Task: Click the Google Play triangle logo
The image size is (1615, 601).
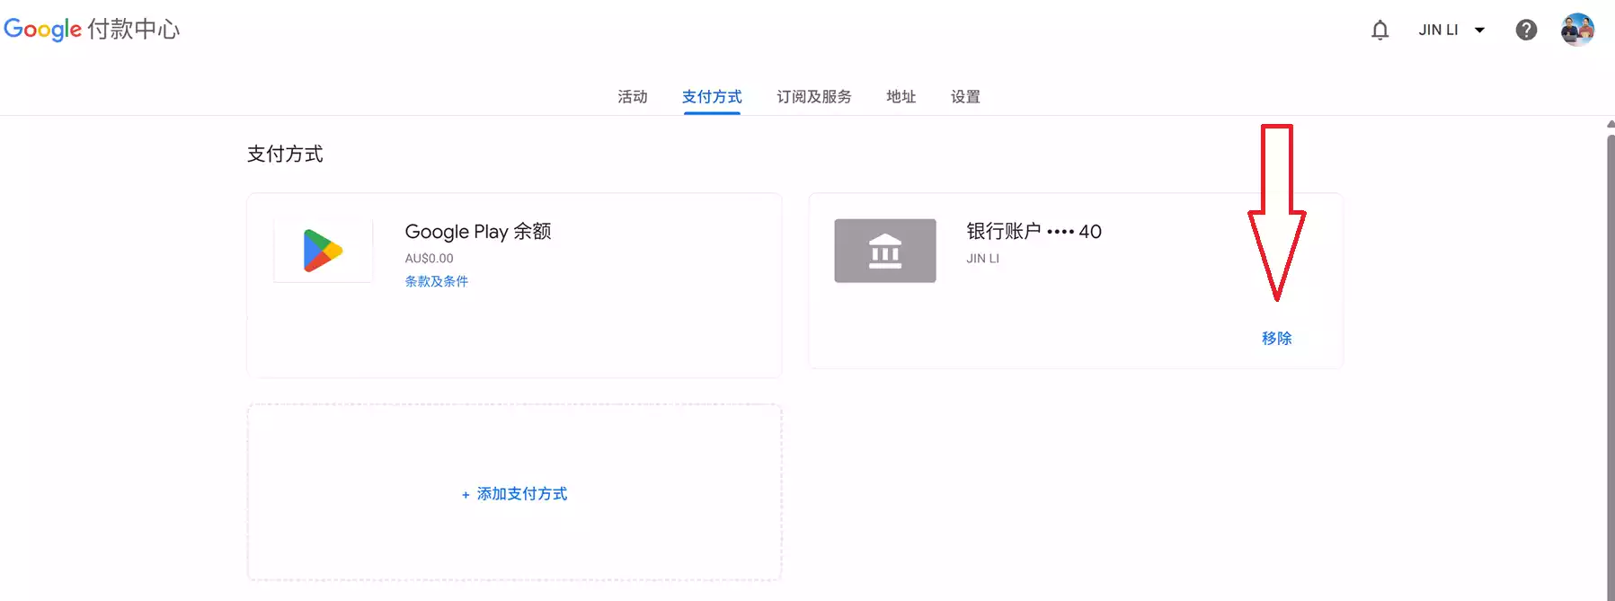Action: point(323,251)
